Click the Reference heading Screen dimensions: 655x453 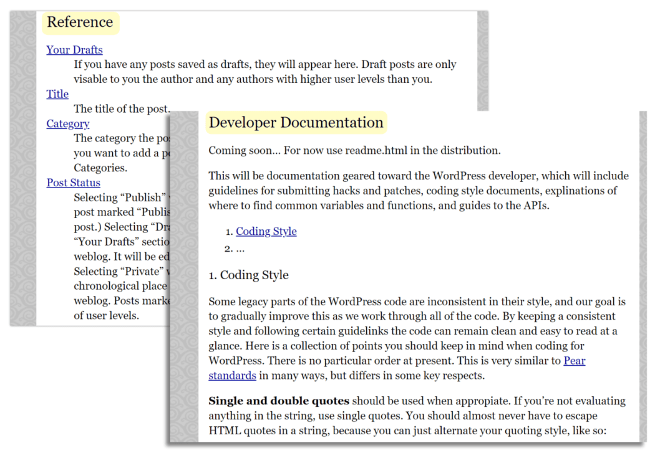click(80, 22)
